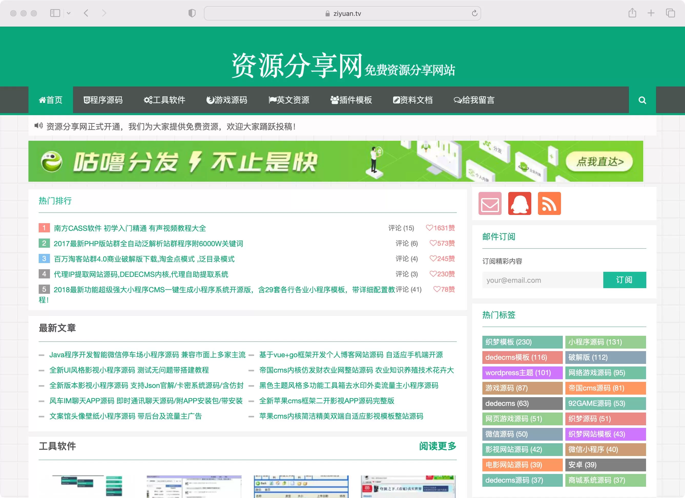Screen dimensions: 685x498
Task: Open the 给我留言 nav menu item
Action: pos(474,100)
